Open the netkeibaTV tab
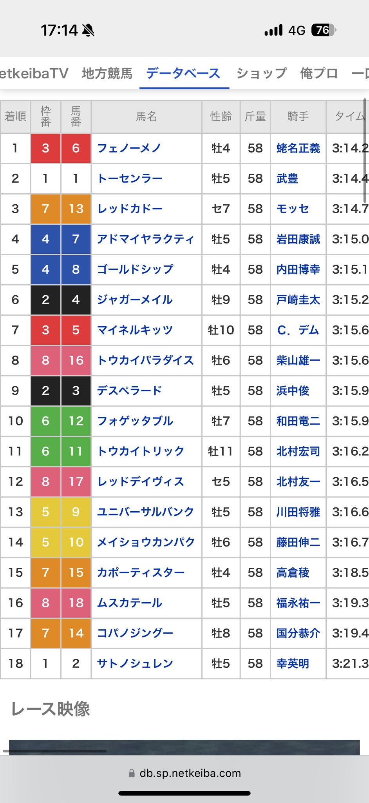 point(34,73)
